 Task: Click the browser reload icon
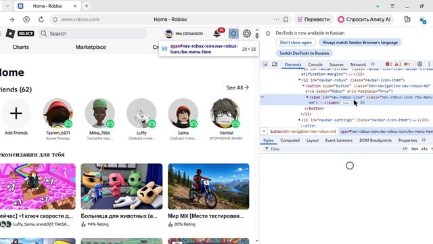[x=41, y=20]
